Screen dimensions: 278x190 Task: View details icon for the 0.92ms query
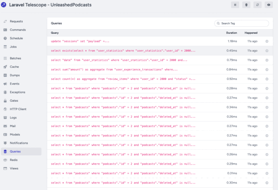click(x=267, y=79)
